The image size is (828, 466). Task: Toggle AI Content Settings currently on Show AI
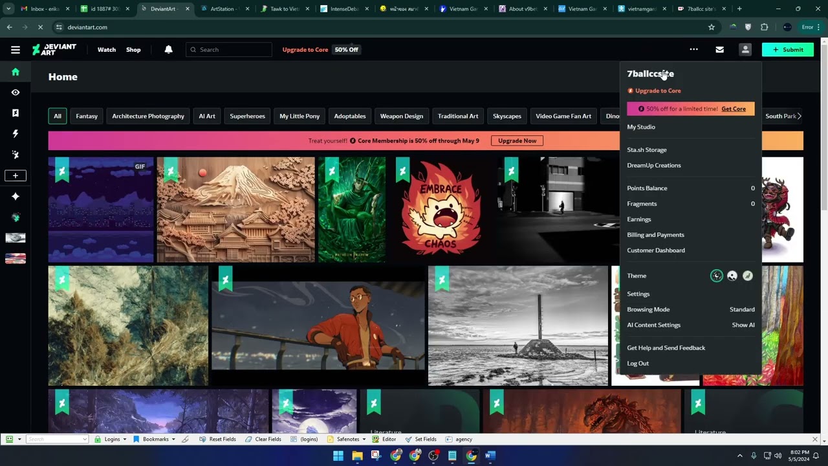(x=691, y=325)
